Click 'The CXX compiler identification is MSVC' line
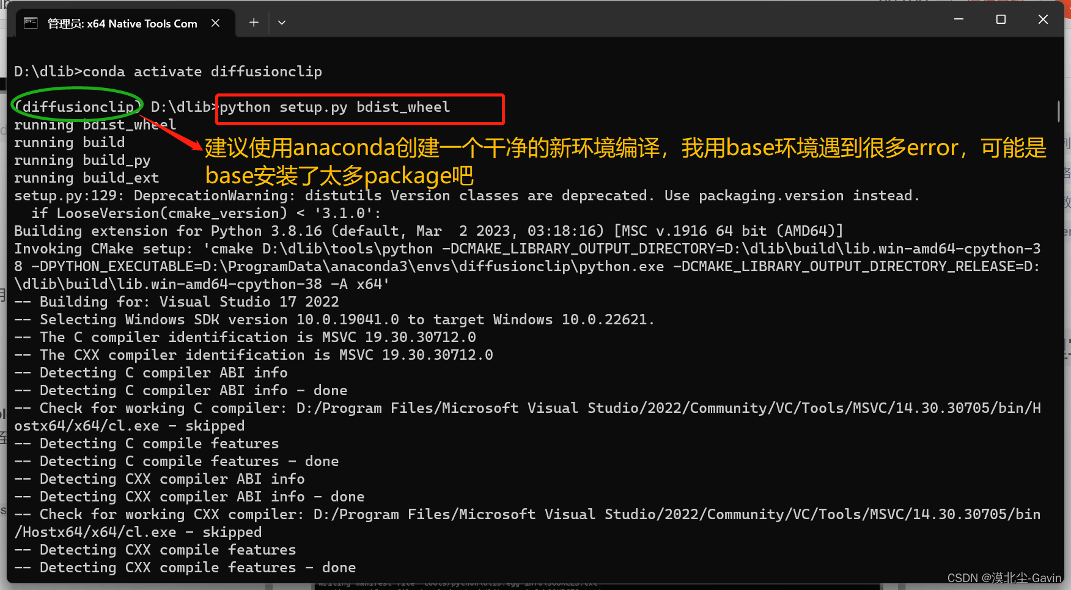Screen dimensions: 1071x590 click(x=254, y=355)
